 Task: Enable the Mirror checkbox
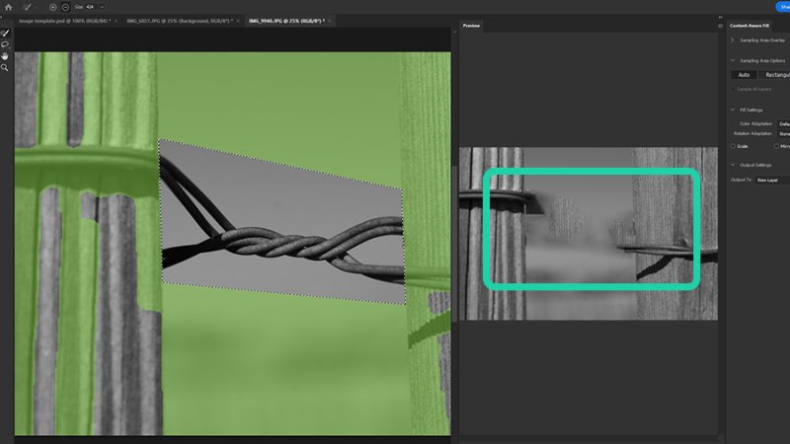click(x=776, y=146)
